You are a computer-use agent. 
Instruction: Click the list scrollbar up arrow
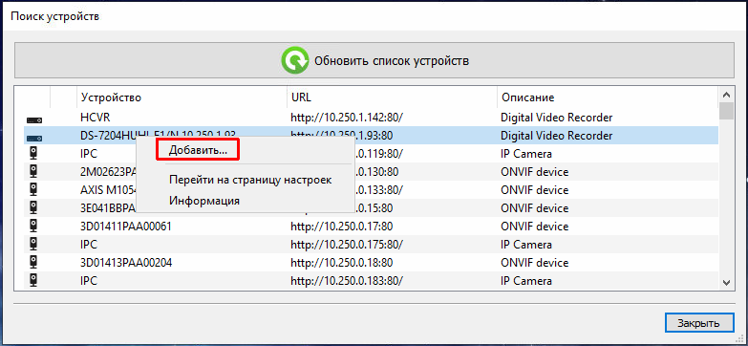(726, 95)
